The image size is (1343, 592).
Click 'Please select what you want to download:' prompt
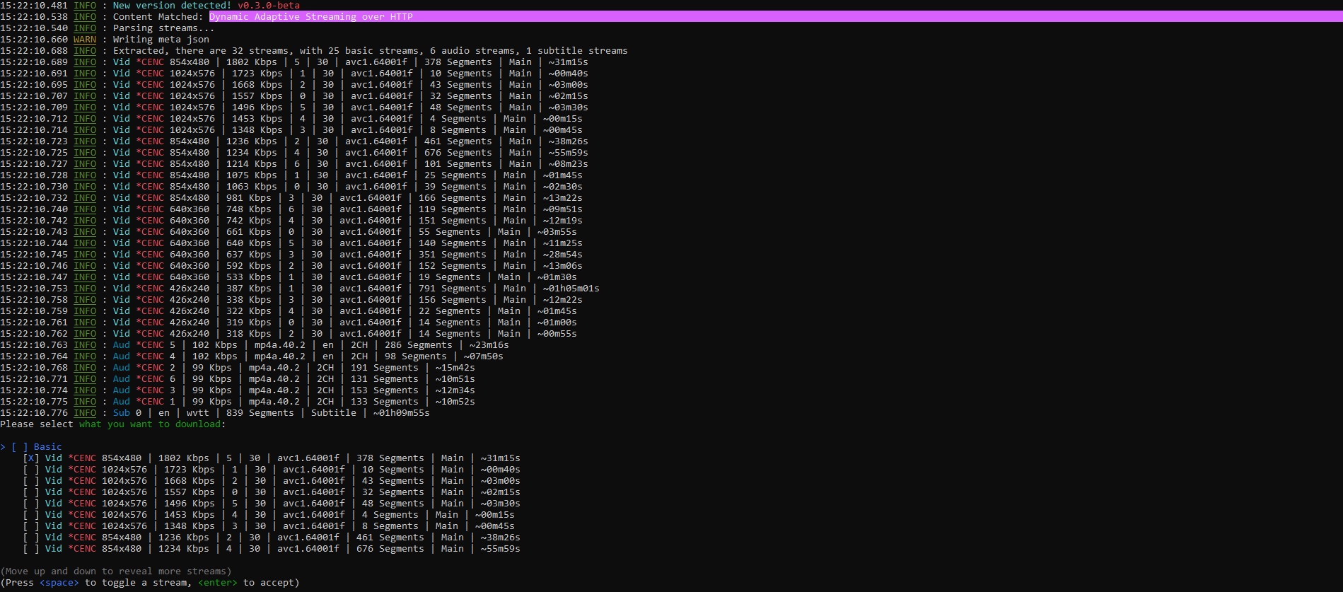(113, 424)
